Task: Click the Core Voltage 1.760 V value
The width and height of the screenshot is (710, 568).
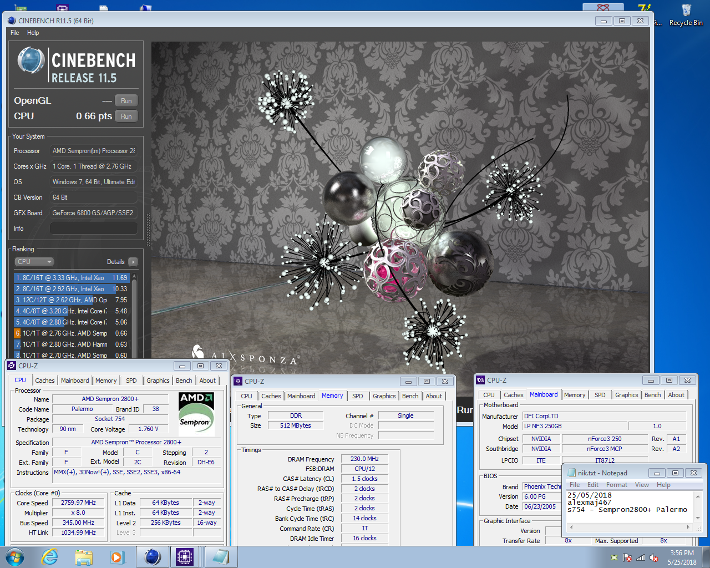Action: click(x=148, y=429)
